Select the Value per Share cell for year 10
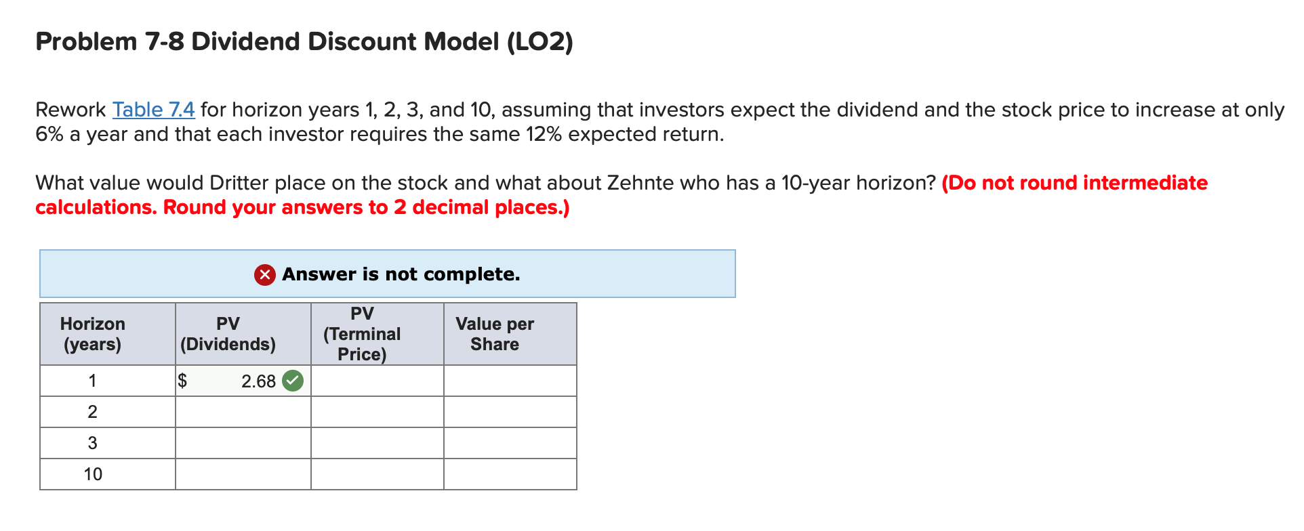 pos(509,473)
